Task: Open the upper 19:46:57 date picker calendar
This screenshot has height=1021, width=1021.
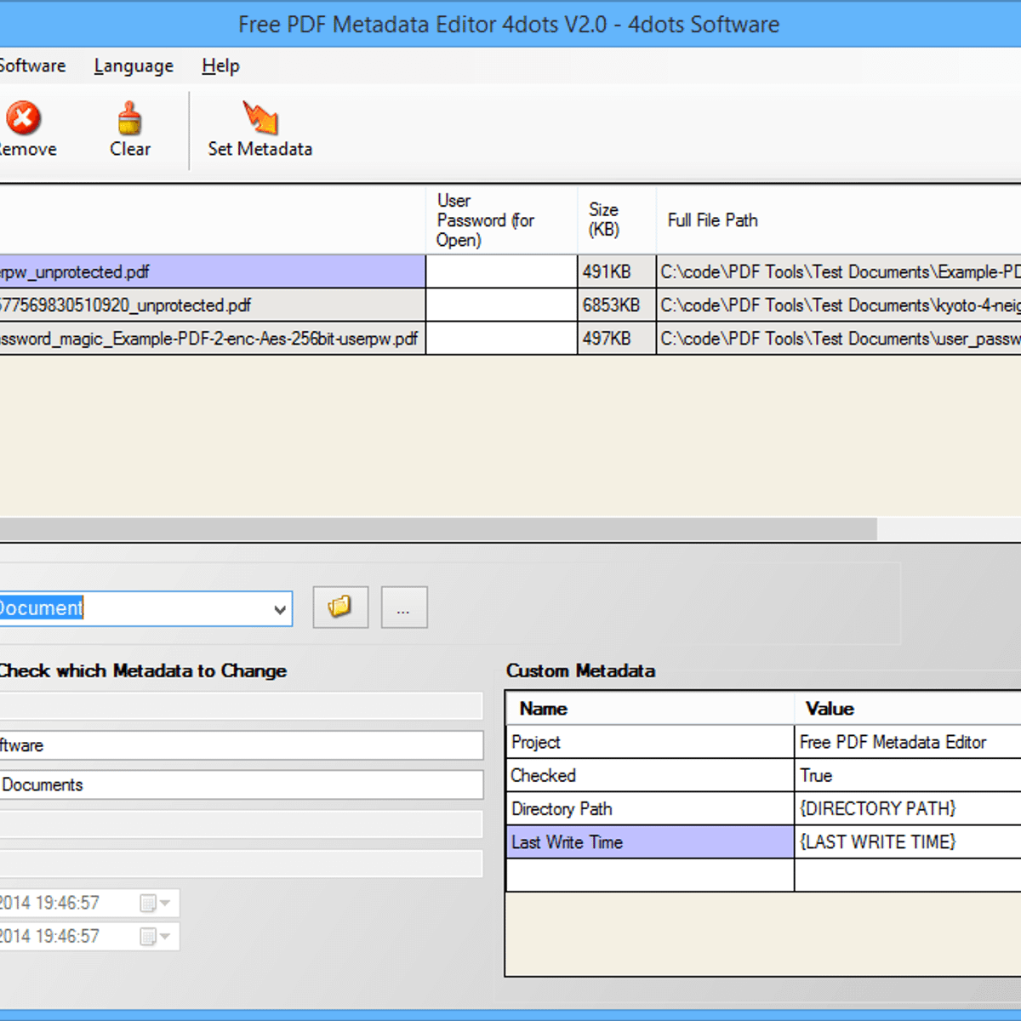Action: [x=155, y=903]
